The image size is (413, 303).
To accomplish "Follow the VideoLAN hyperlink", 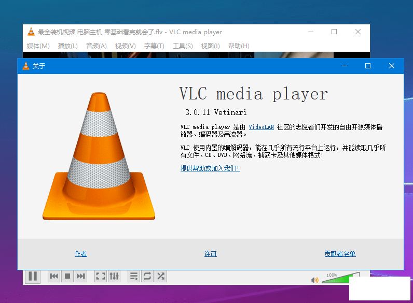I will click(x=261, y=127).
